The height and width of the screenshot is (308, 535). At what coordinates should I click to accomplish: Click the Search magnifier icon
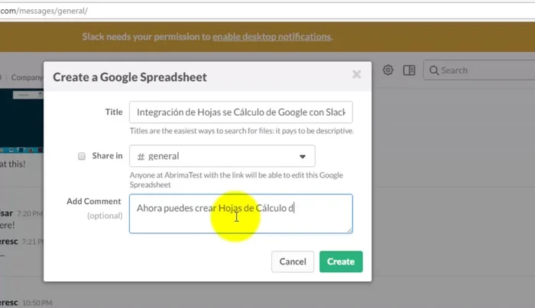[x=433, y=70]
